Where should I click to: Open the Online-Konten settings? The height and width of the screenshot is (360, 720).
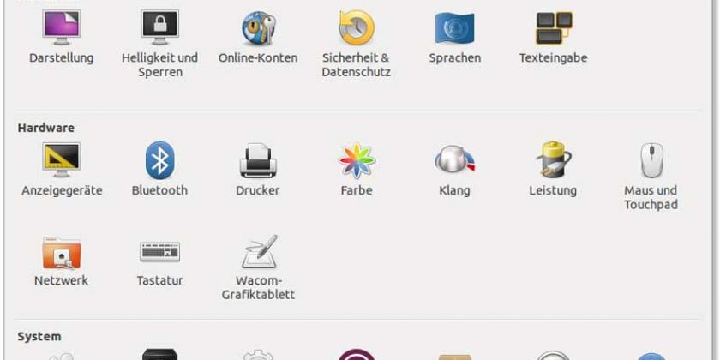[258, 28]
